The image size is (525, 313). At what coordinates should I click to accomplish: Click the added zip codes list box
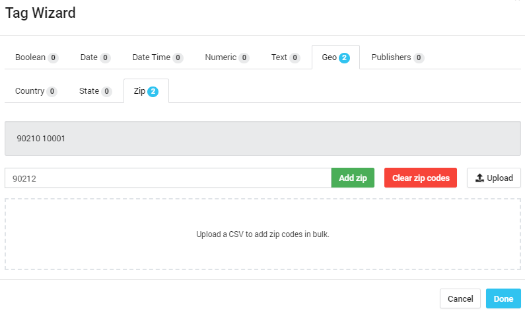tap(262, 139)
